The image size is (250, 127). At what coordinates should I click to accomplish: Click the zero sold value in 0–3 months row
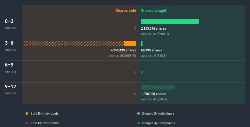135,28
